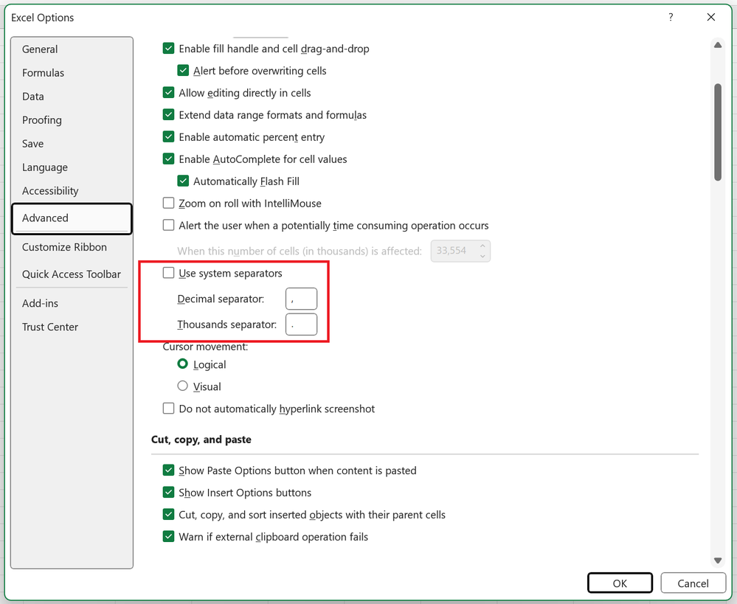Click the scrollbar up arrow
Image resolution: width=737 pixels, height=604 pixels.
718,45
